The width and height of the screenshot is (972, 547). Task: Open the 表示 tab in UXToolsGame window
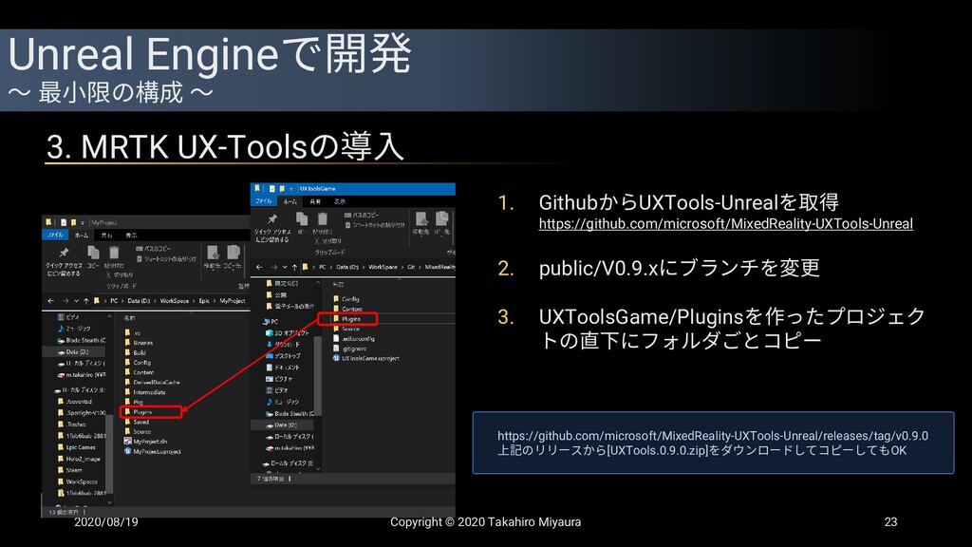pyautogui.click(x=341, y=201)
